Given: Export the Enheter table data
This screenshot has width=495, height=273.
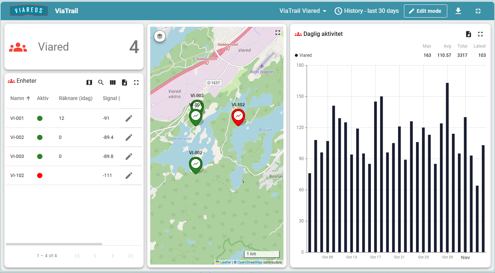Looking at the screenshot, I should tap(124, 82).
